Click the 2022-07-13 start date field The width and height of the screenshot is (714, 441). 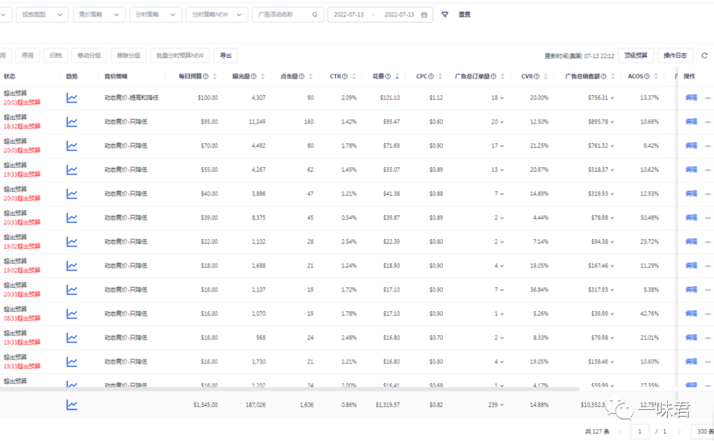pyautogui.click(x=349, y=15)
